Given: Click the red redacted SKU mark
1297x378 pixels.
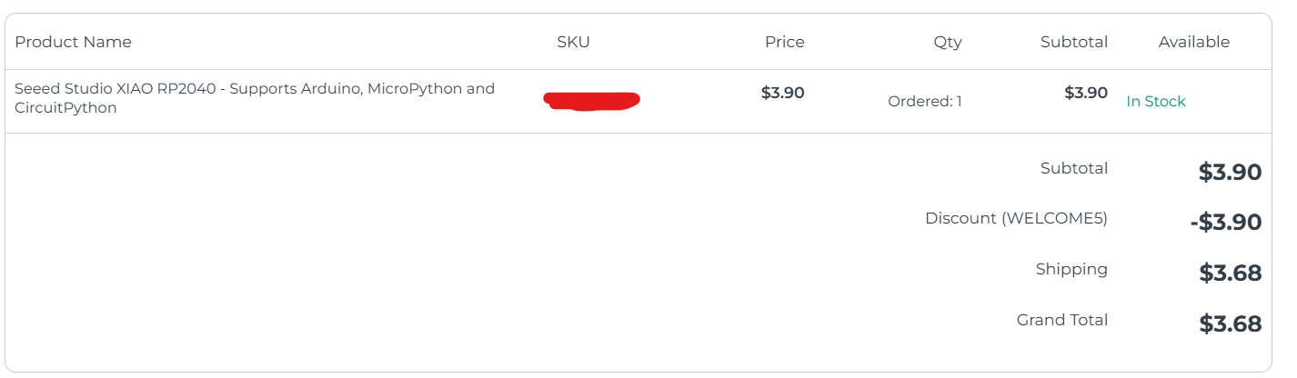Looking at the screenshot, I should pos(591,101).
